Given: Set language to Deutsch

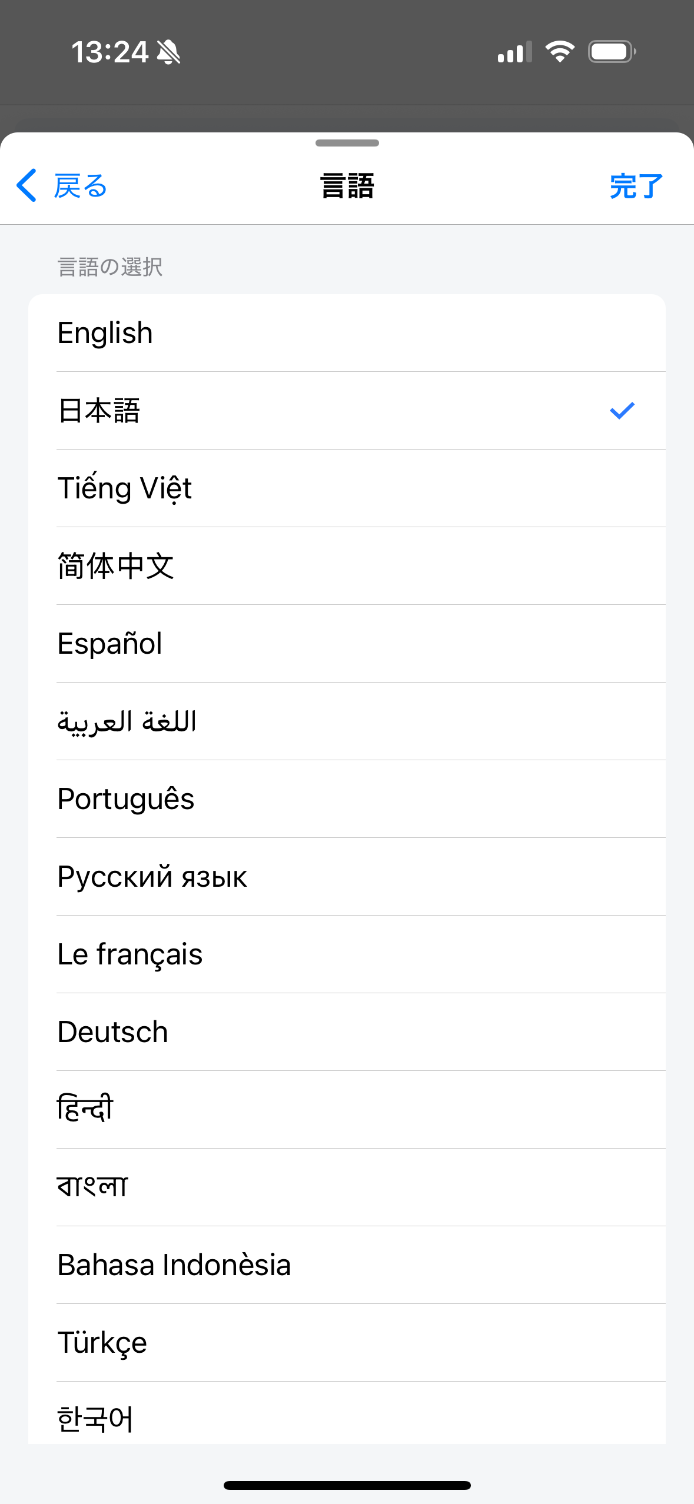Looking at the screenshot, I should click(x=113, y=1032).
